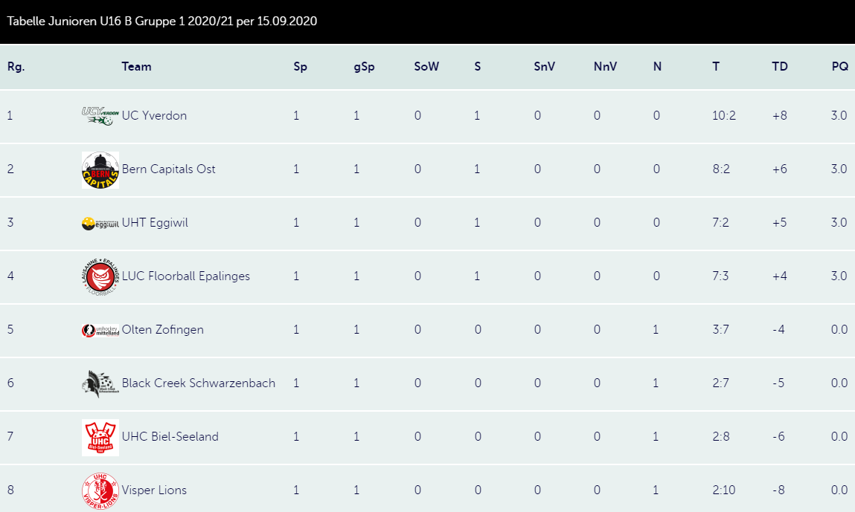The height and width of the screenshot is (512, 855).
Task: Click the LUC Floorball Epalinges owl logo
Action: coord(100,276)
